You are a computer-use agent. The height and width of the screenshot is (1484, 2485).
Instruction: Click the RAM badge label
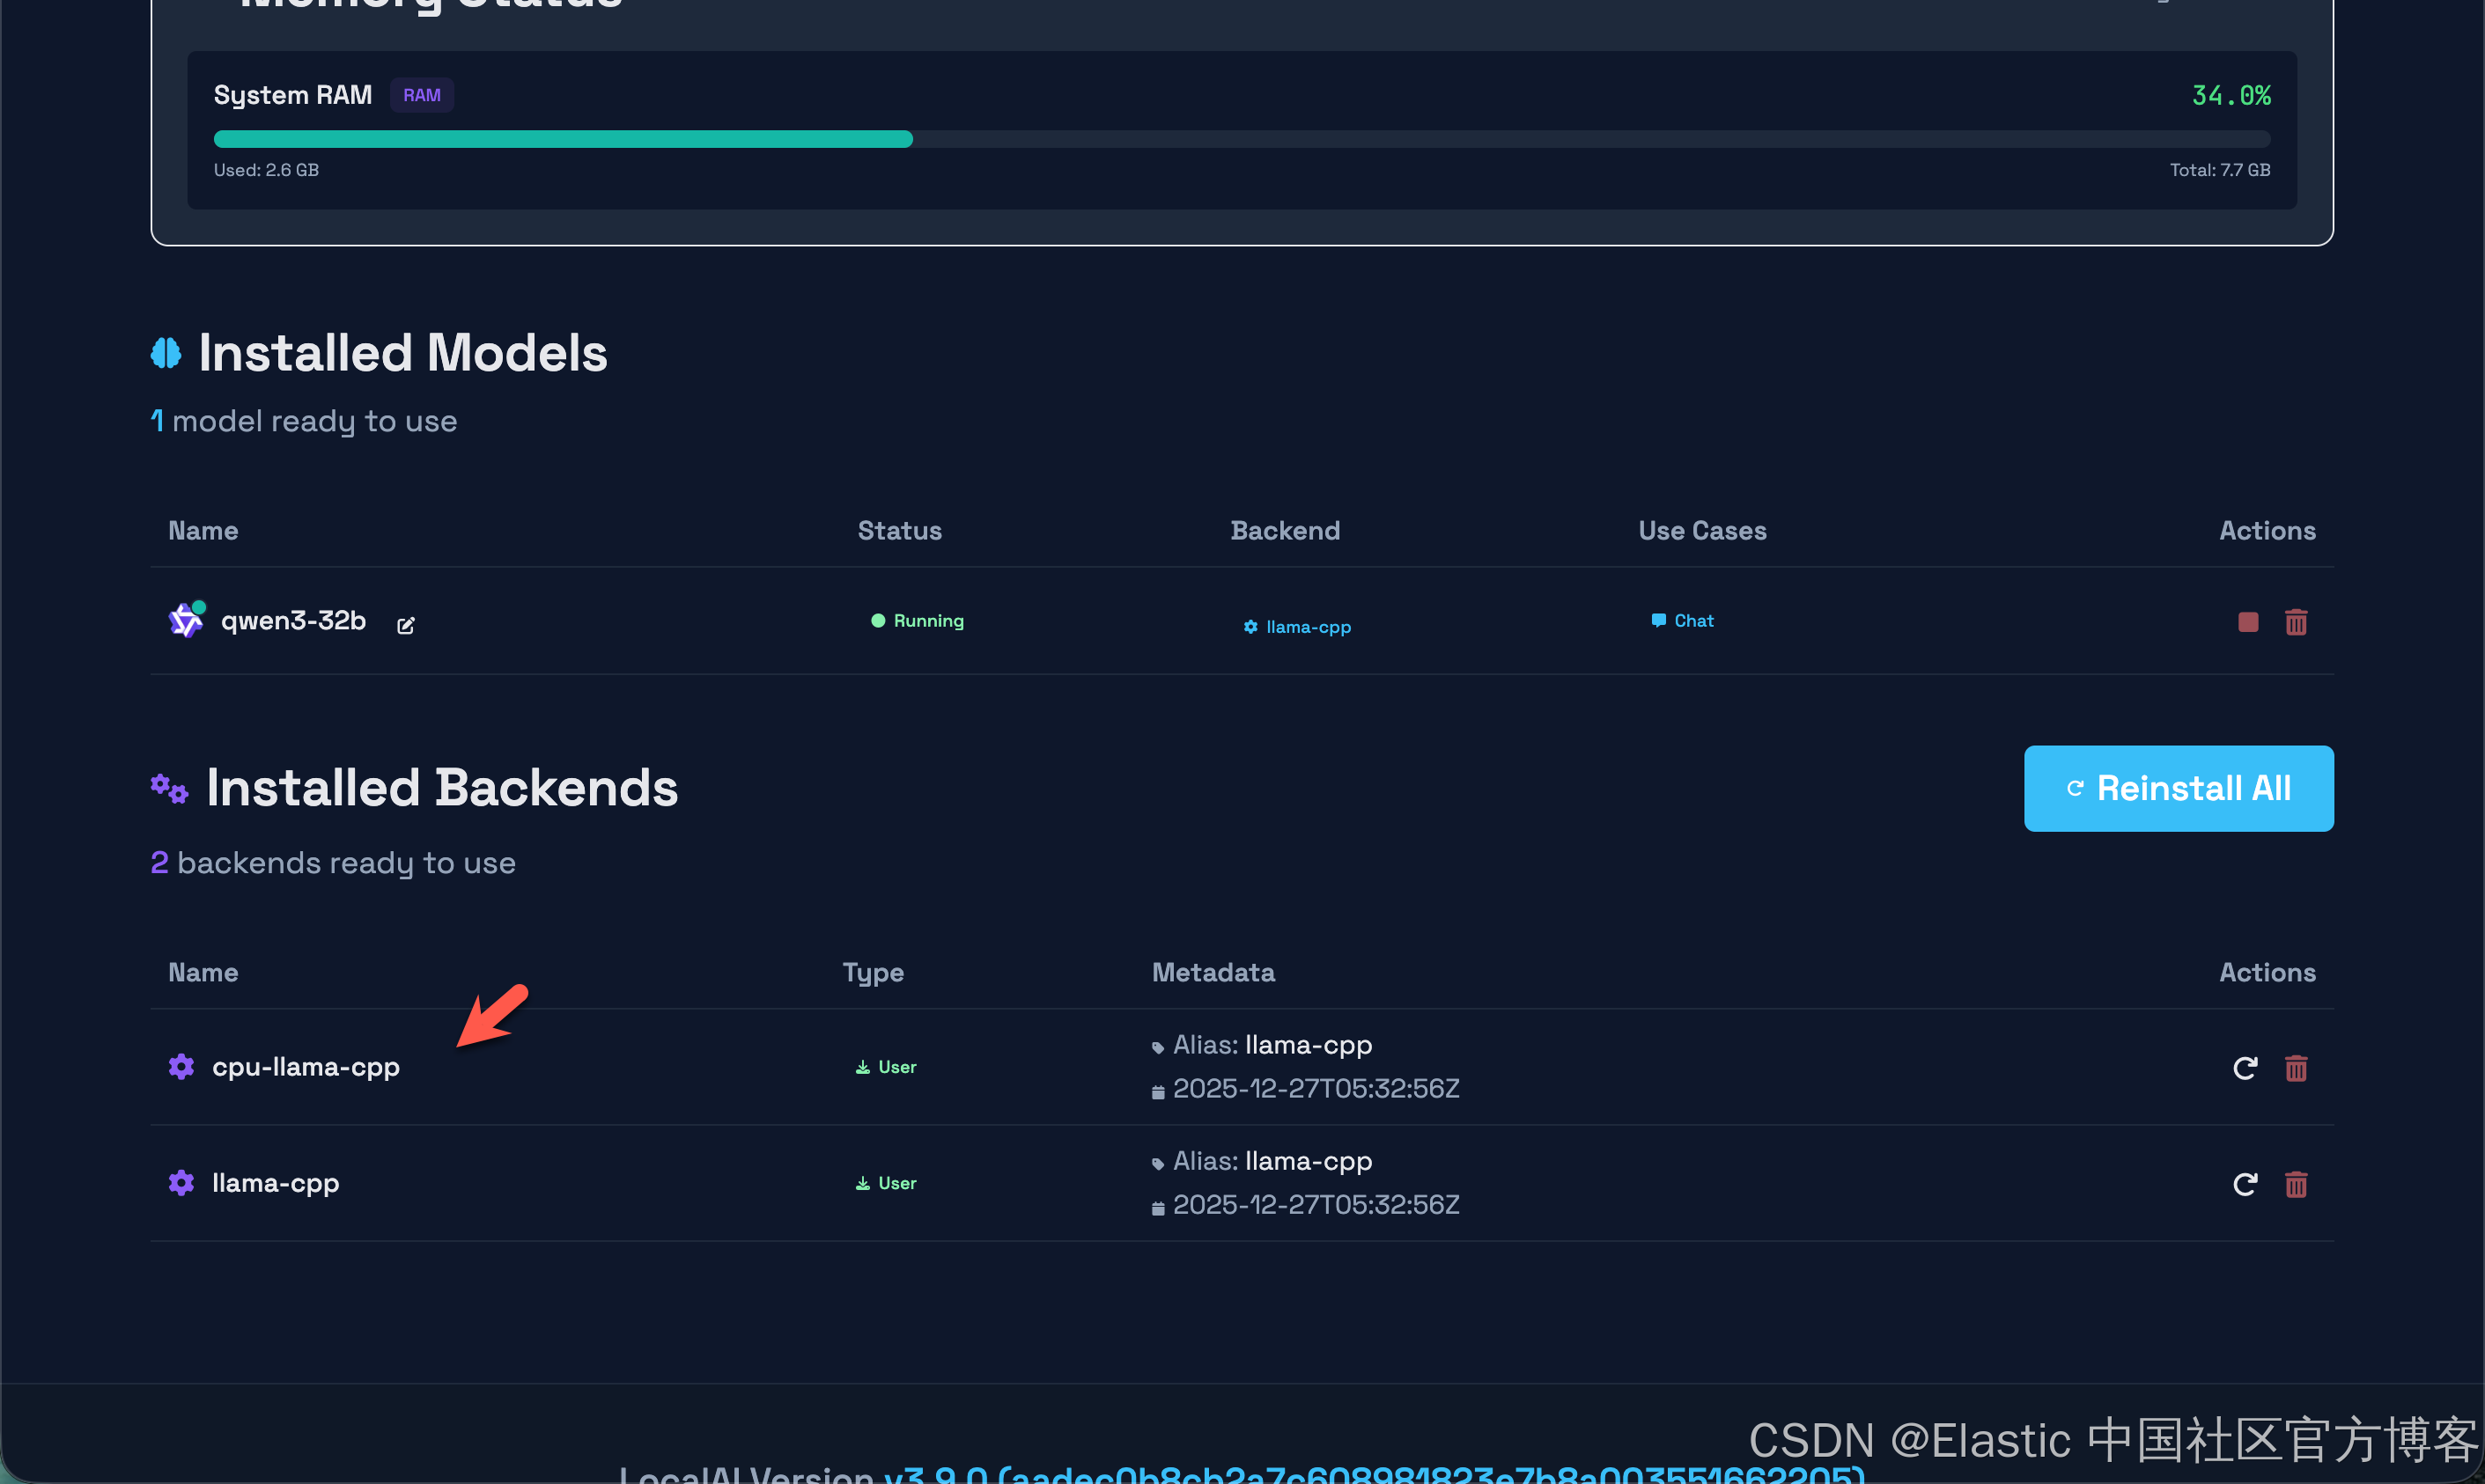[421, 95]
